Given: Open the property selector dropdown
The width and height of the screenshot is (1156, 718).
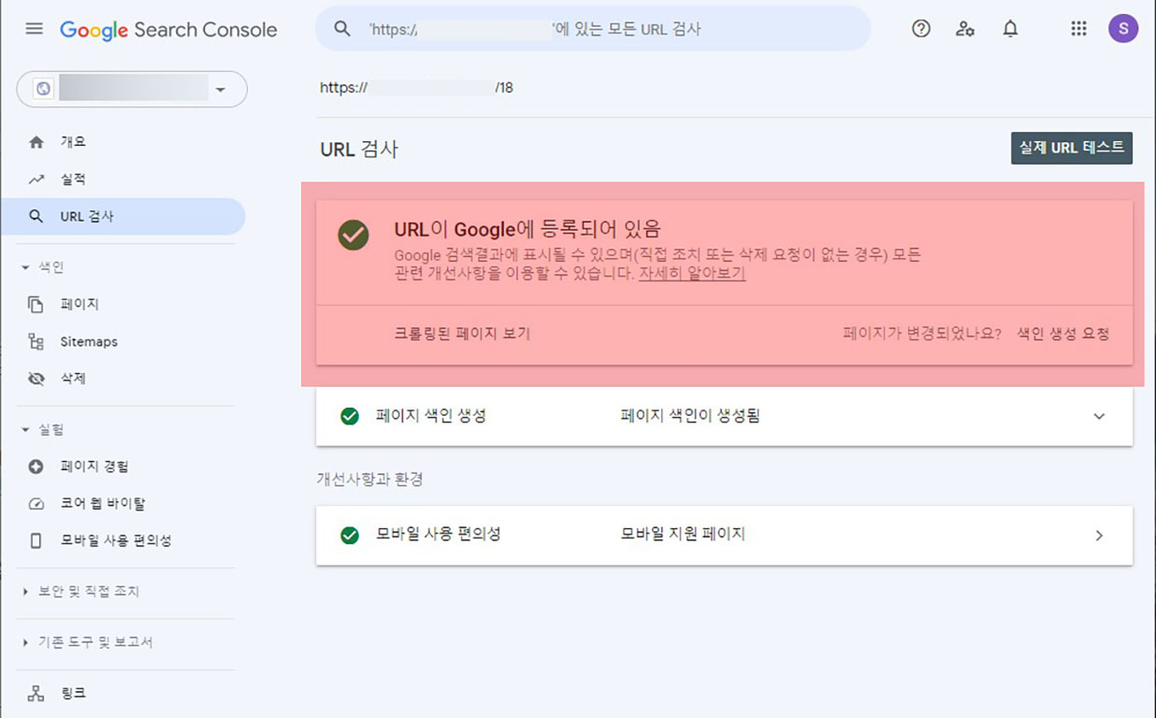Looking at the screenshot, I should pyautogui.click(x=132, y=89).
